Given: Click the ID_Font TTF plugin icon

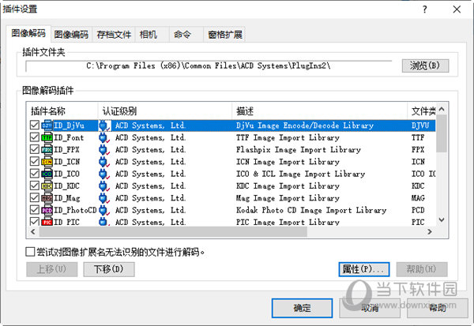Looking at the screenshot, I should tap(47, 137).
